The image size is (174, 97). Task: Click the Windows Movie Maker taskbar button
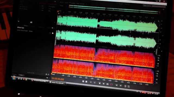tap(39, 81)
